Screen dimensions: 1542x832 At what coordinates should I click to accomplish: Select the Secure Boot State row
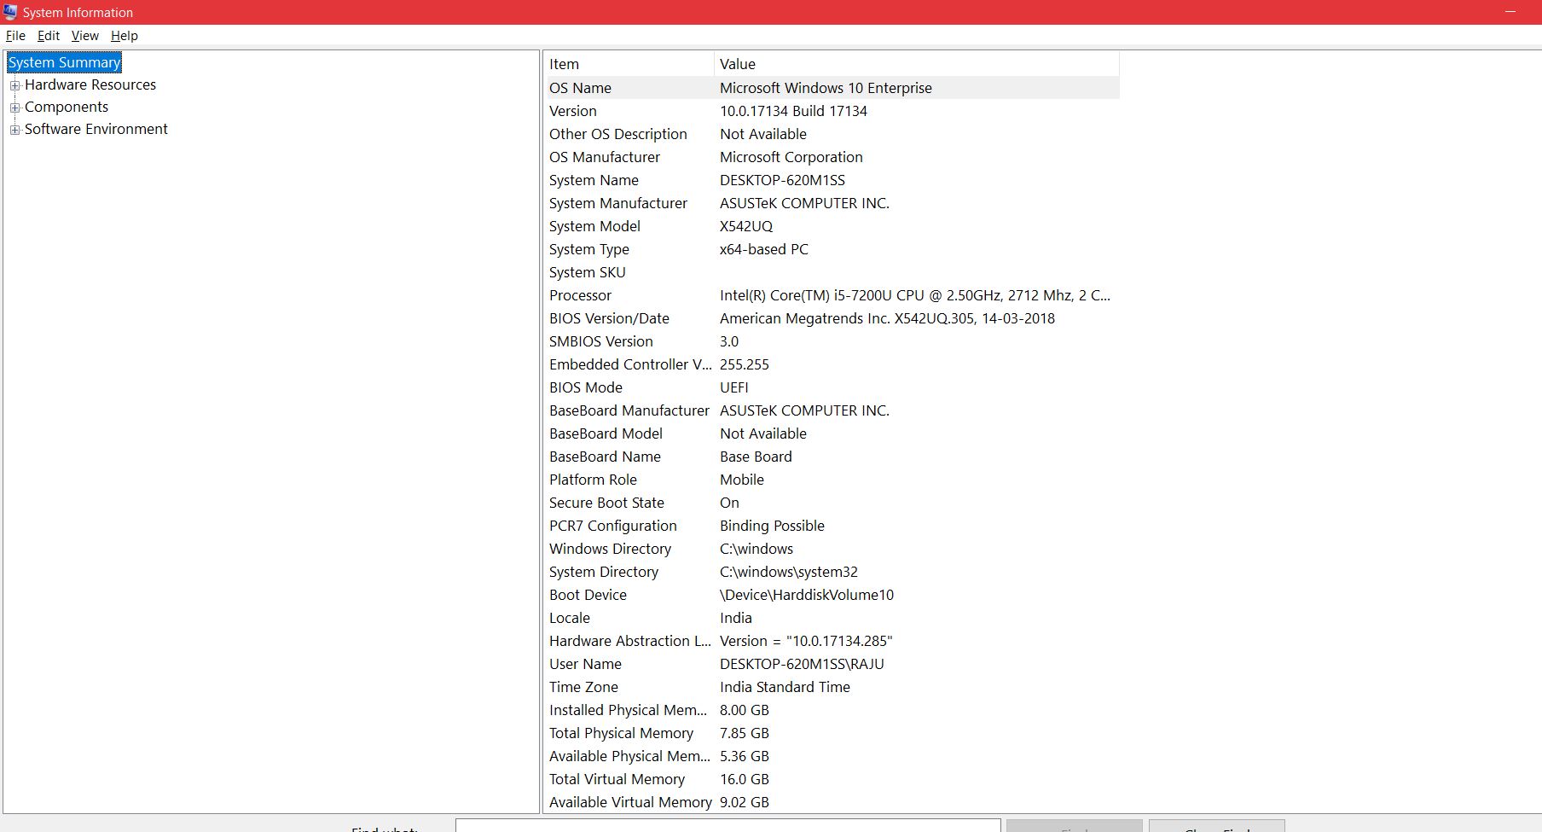pyautogui.click(x=832, y=503)
